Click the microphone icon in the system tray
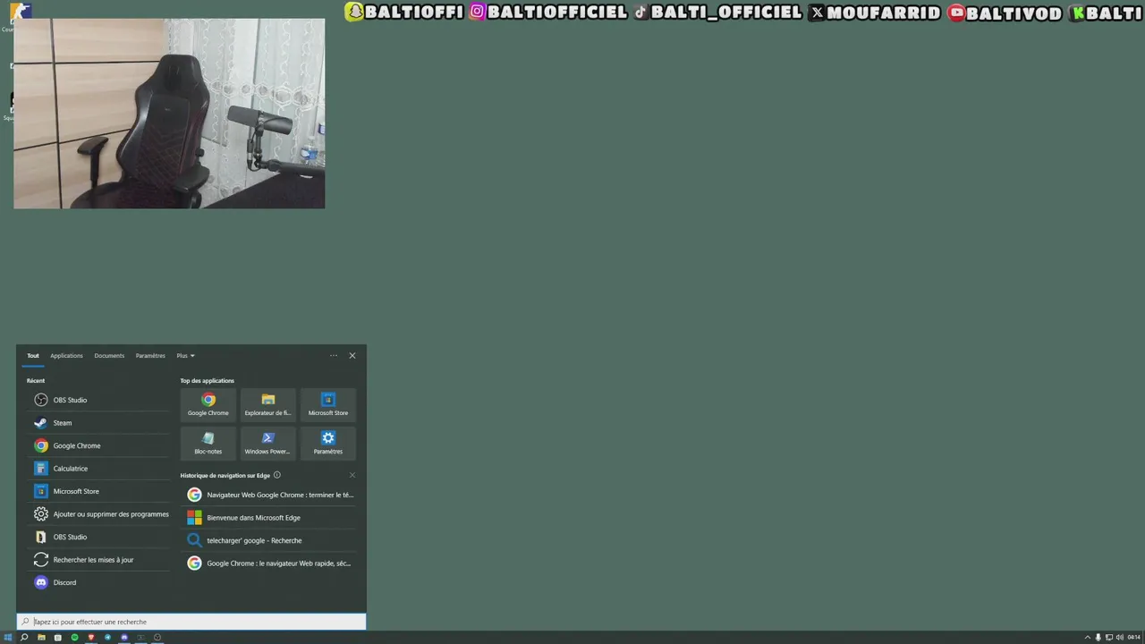The width and height of the screenshot is (1145, 644). 1098,638
